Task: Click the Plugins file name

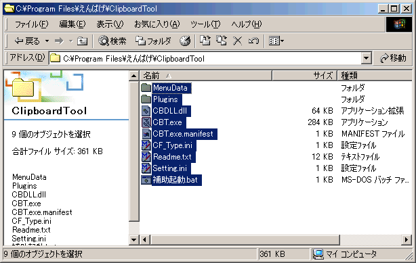Action: pyautogui.click(x=167, y=99)
